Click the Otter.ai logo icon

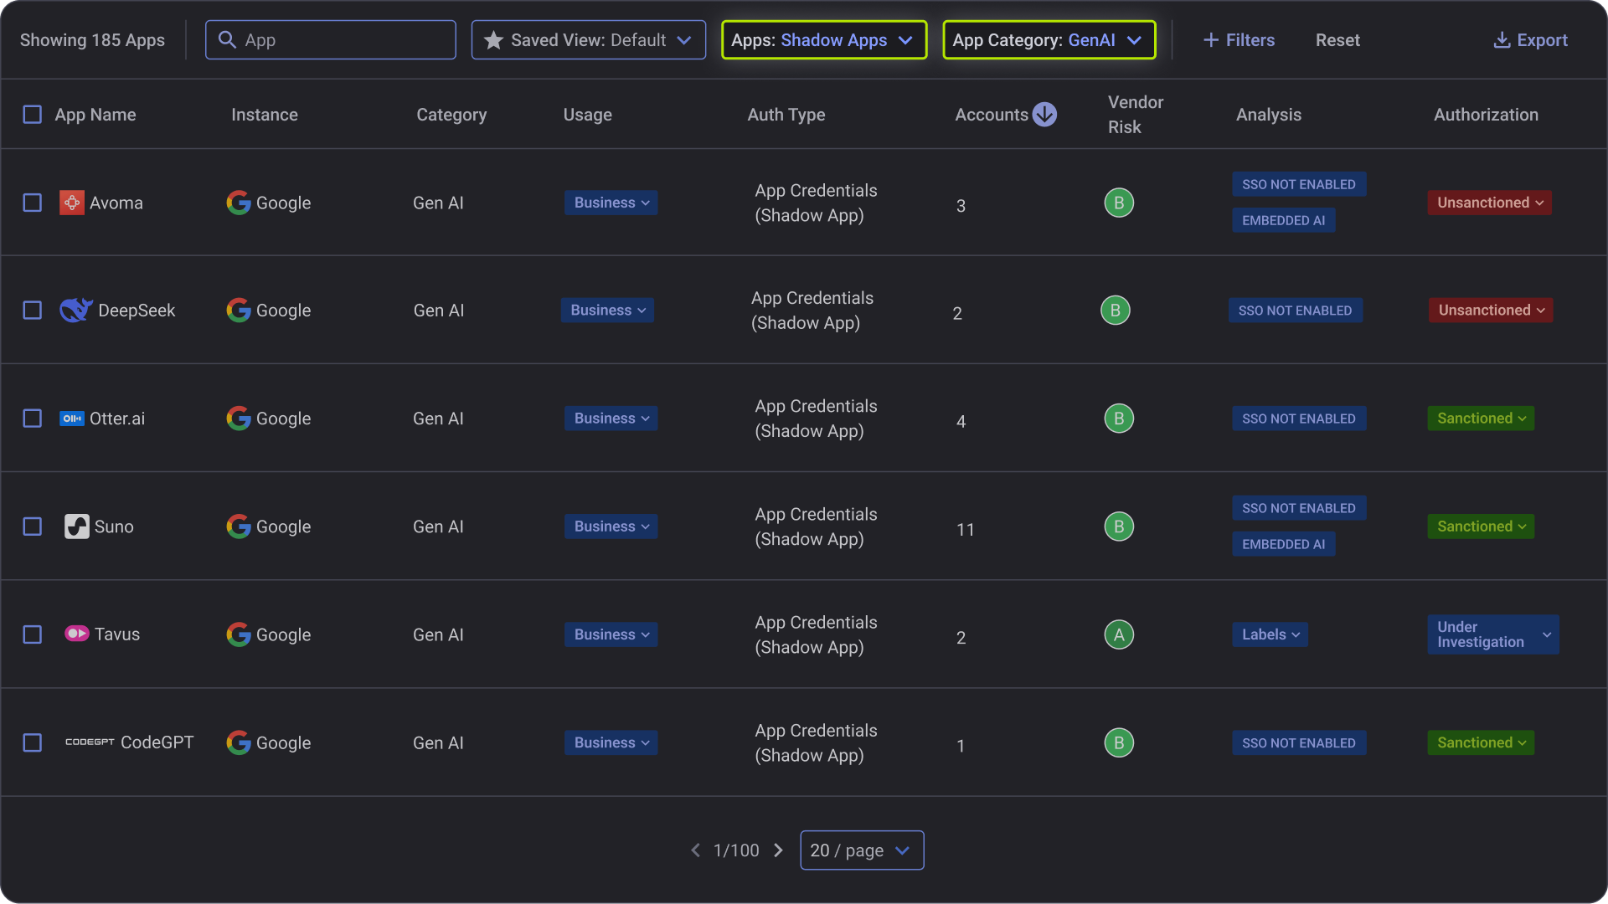coord(72,419)
